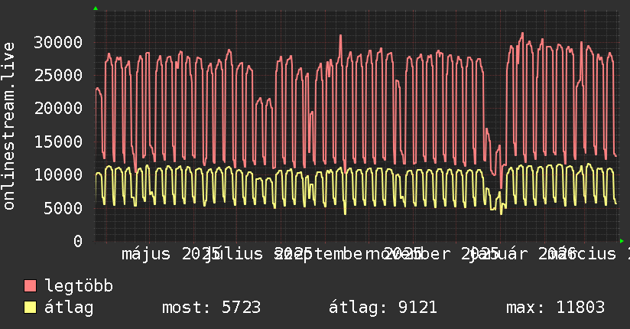
Task: Click the 15000 y-axis label
Action: pos(58,142)
